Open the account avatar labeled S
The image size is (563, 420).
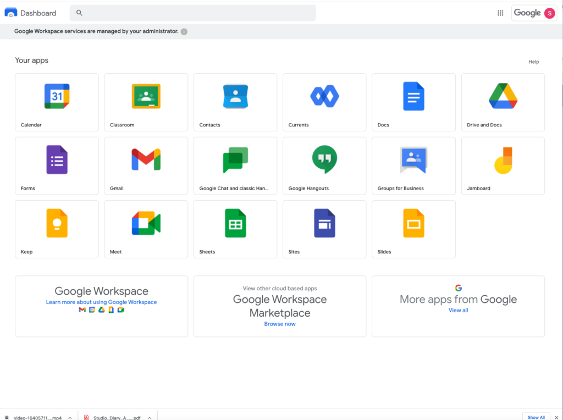click(549, 13)
